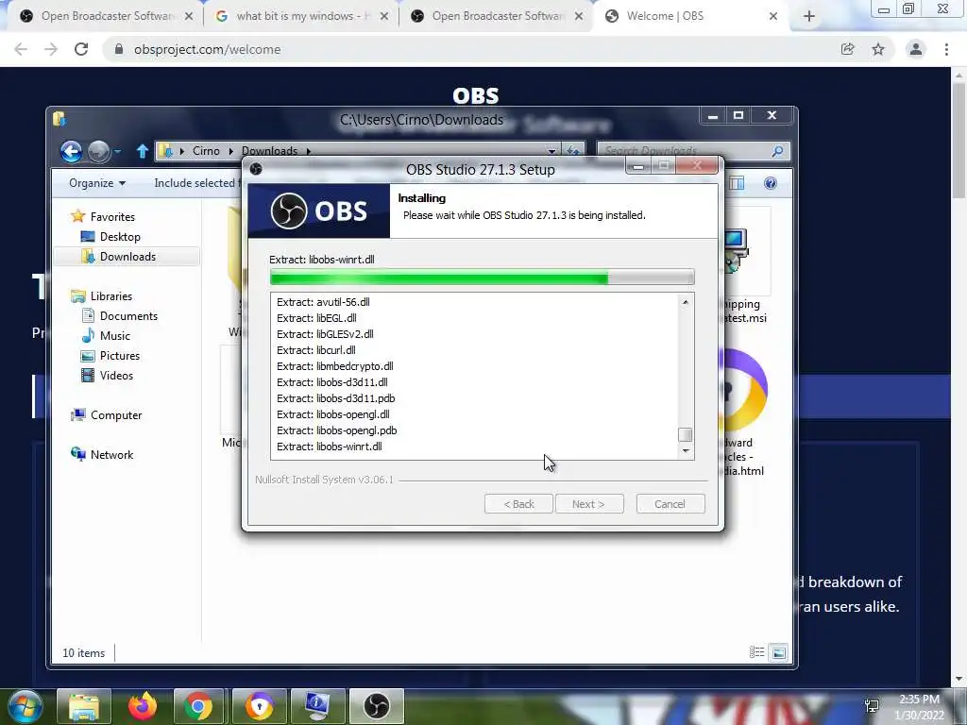The image size is (967, 725).
Task: Open the Chrome profile avatar menu
Action: (916, 49)
